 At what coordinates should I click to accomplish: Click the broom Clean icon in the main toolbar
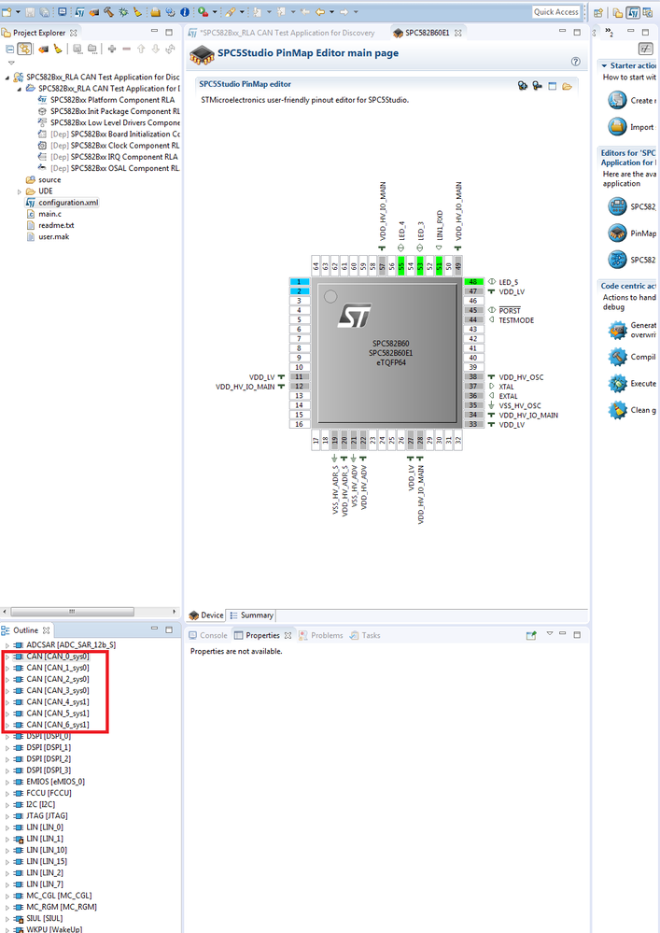(x=137, y=12)
